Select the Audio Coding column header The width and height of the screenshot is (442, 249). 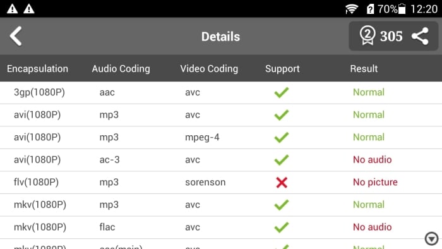tap(121, 68)
